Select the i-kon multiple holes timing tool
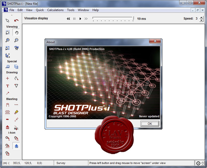This screenshot has height=168, width=207. [16, 138]
